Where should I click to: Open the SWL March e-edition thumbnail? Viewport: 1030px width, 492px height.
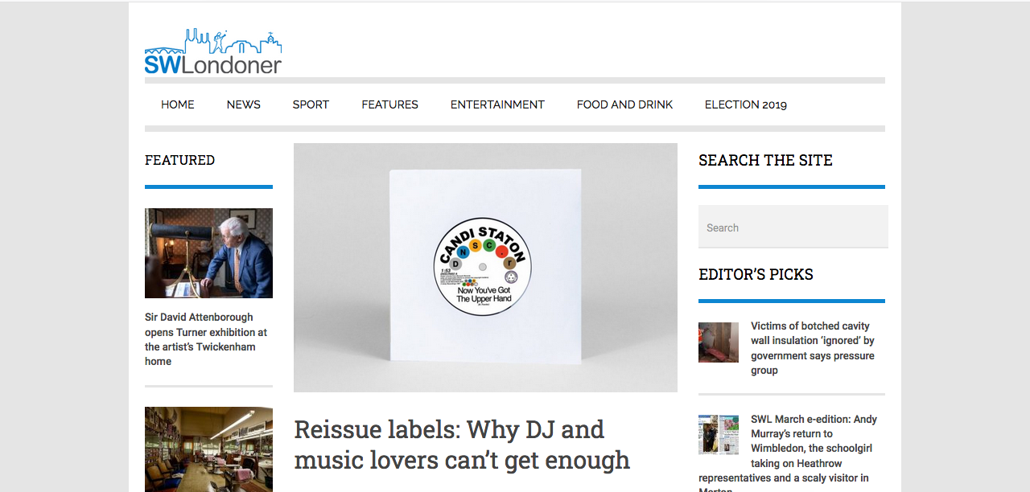[x=719, y=435]
